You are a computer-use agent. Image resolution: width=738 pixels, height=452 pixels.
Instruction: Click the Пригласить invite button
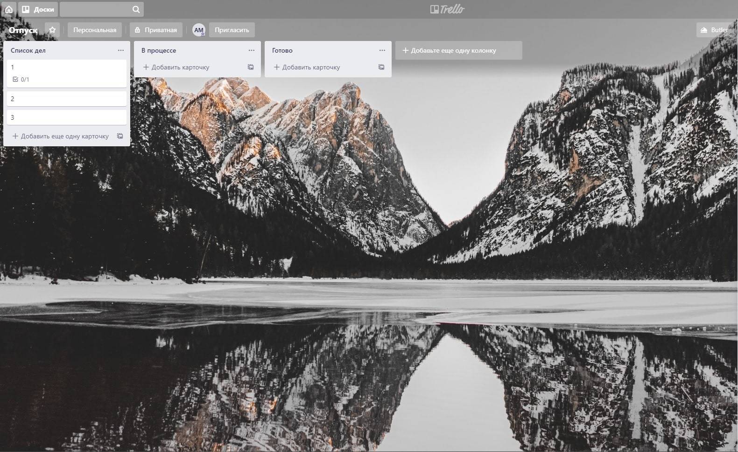pos(232,30)
